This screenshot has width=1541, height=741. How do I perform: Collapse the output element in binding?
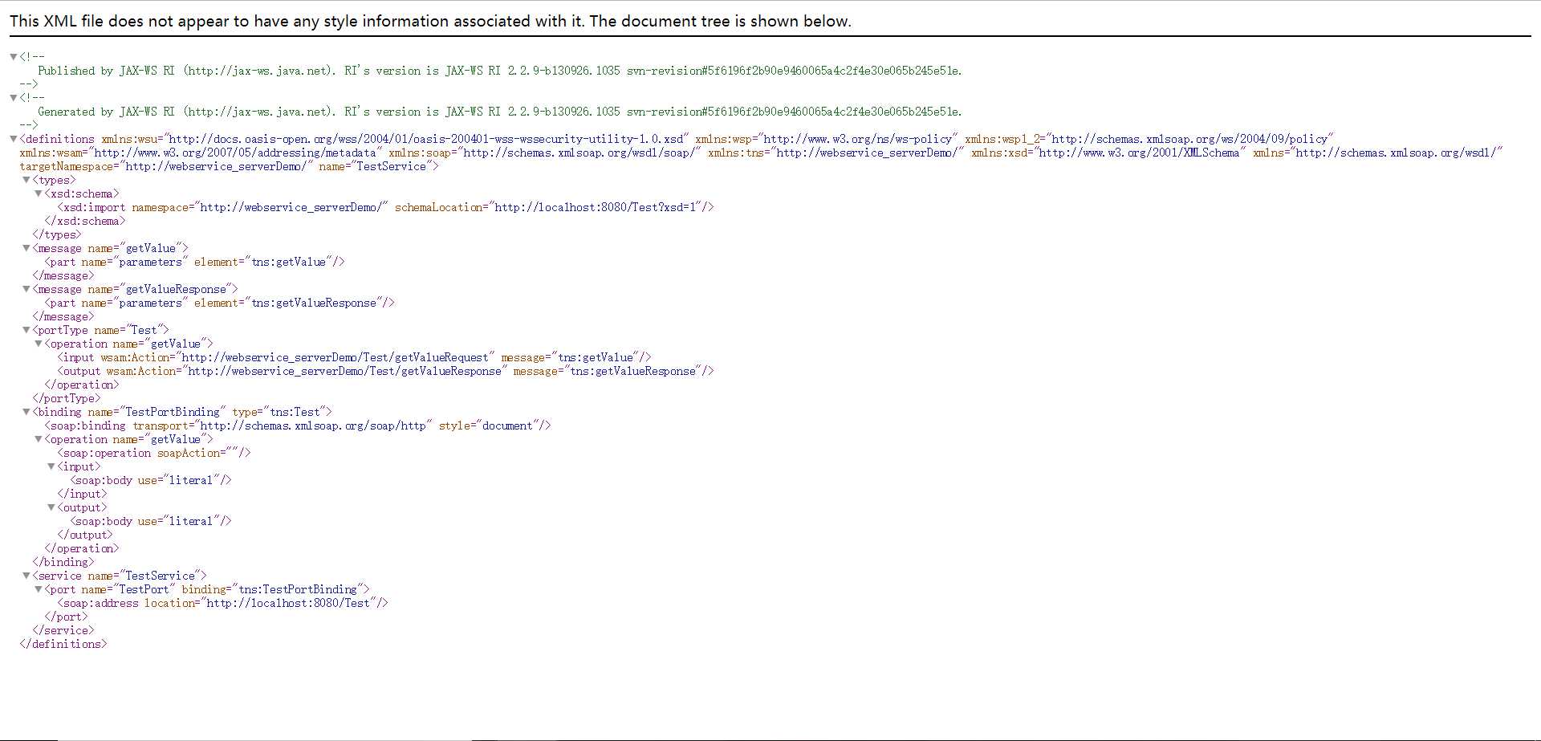(51, 507)
